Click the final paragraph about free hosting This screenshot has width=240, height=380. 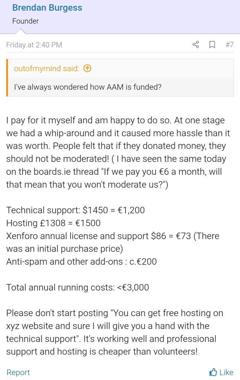pyautogui.click(x=115, y=332)
